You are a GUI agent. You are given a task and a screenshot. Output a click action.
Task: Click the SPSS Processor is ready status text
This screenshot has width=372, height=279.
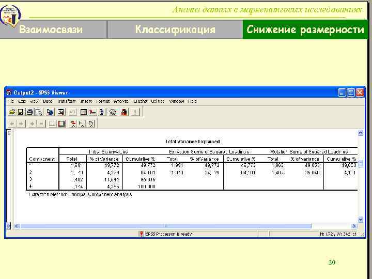[169, 234]
